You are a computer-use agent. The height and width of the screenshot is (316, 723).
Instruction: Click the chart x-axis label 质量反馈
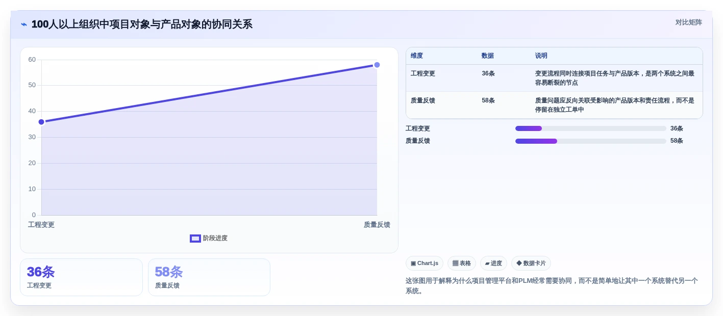(377, 225)
